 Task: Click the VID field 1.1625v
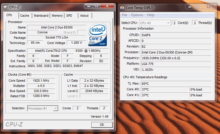click(176, 70)
